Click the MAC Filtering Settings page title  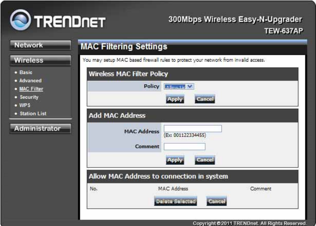coord(124,46)
